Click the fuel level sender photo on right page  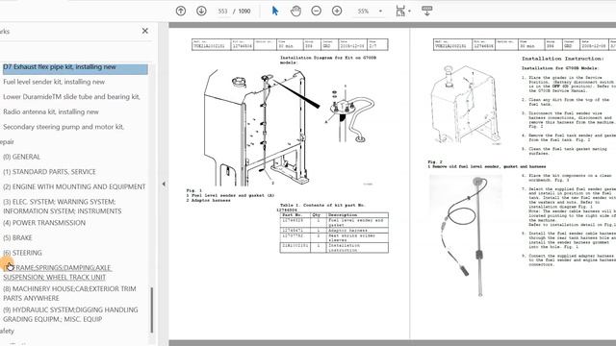point(466,235)
